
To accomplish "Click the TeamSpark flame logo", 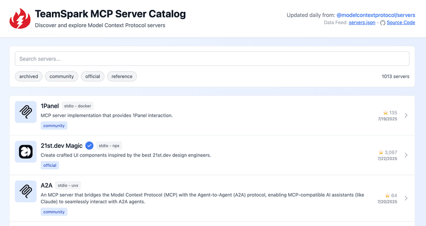I will click(20, 19).
